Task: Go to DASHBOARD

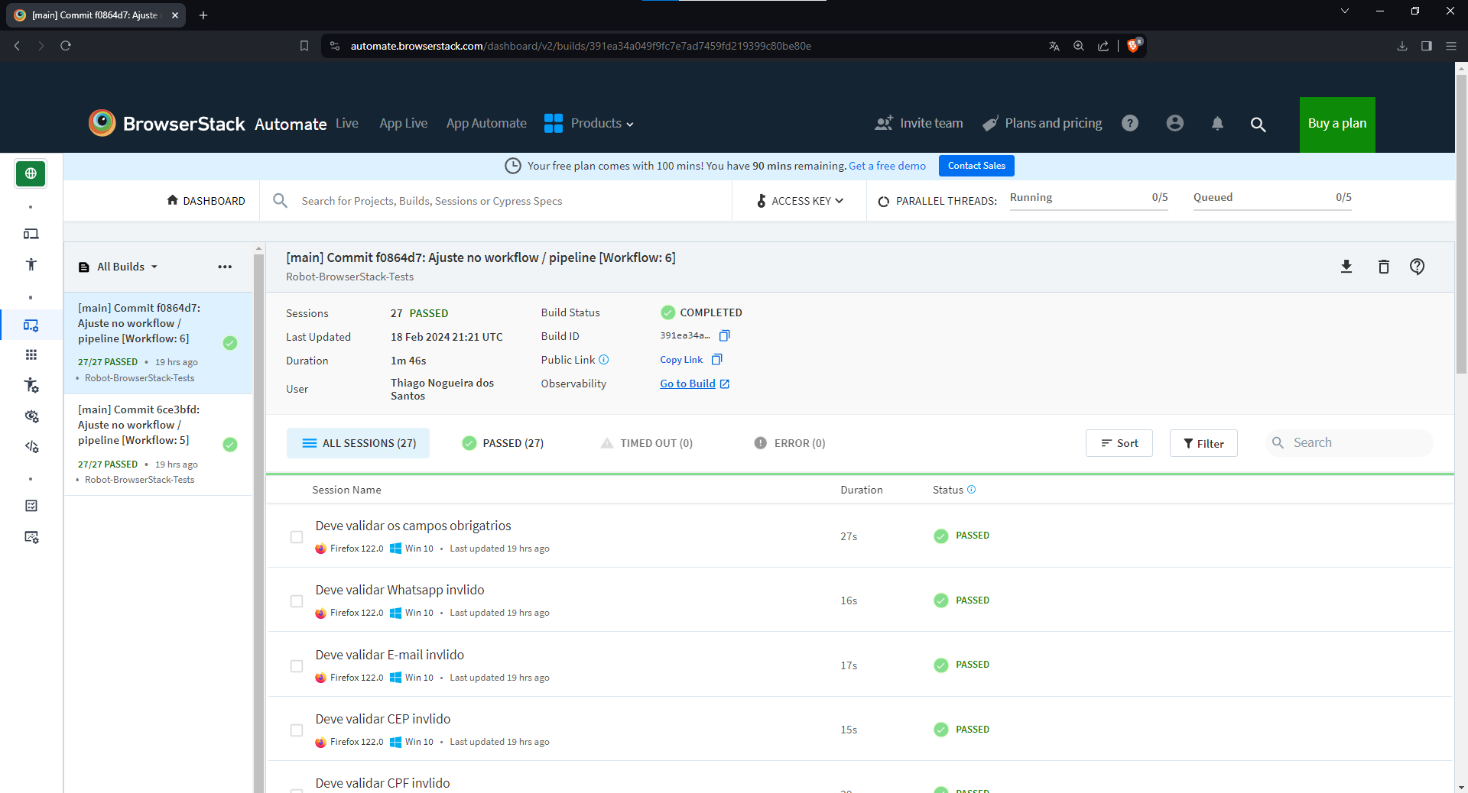Action: point(206,201)
